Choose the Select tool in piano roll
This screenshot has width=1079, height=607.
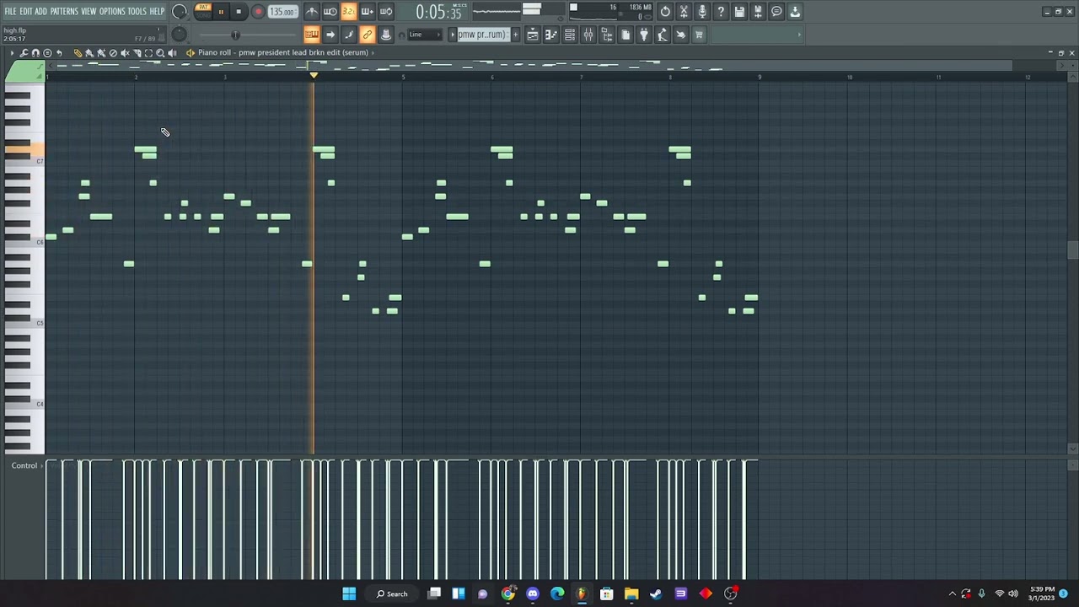click(x=148, y=52)
